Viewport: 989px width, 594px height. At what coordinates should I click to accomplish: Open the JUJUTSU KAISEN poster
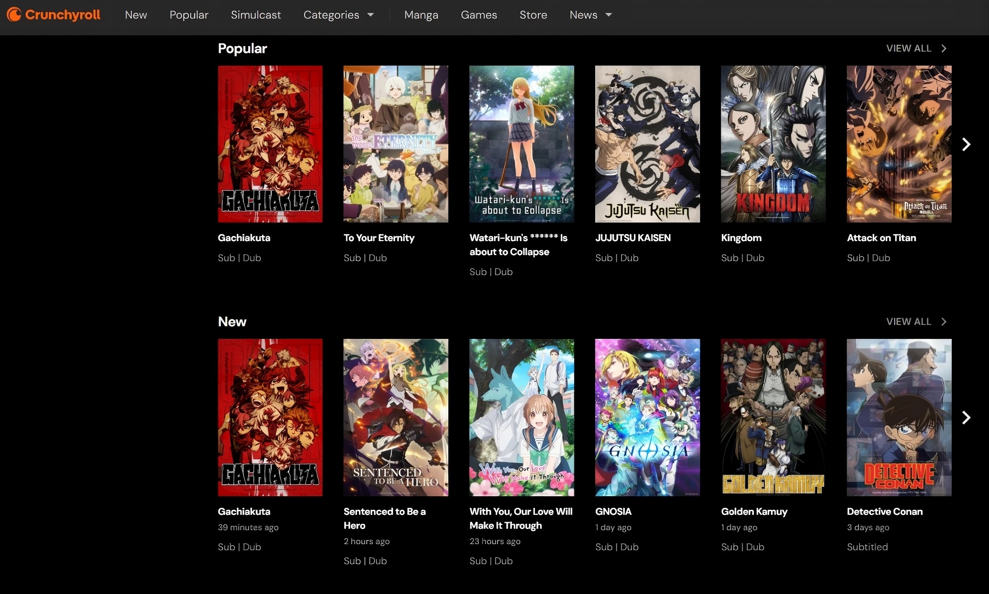[648, 144]
